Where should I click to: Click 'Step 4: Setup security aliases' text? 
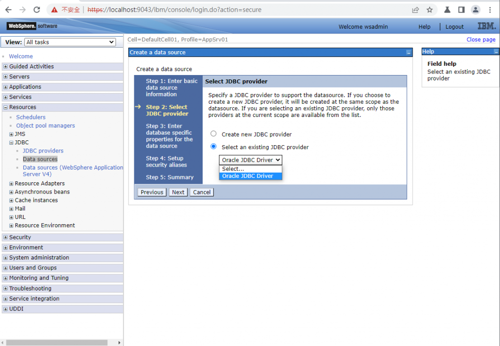[x=167, y=161]
